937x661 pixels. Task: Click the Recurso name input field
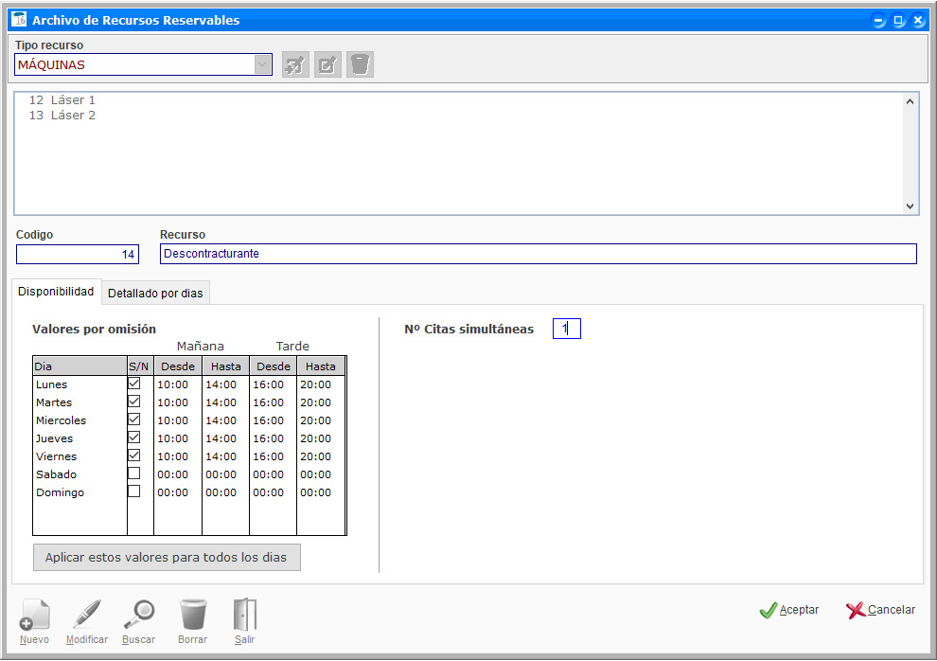point(539,254)
